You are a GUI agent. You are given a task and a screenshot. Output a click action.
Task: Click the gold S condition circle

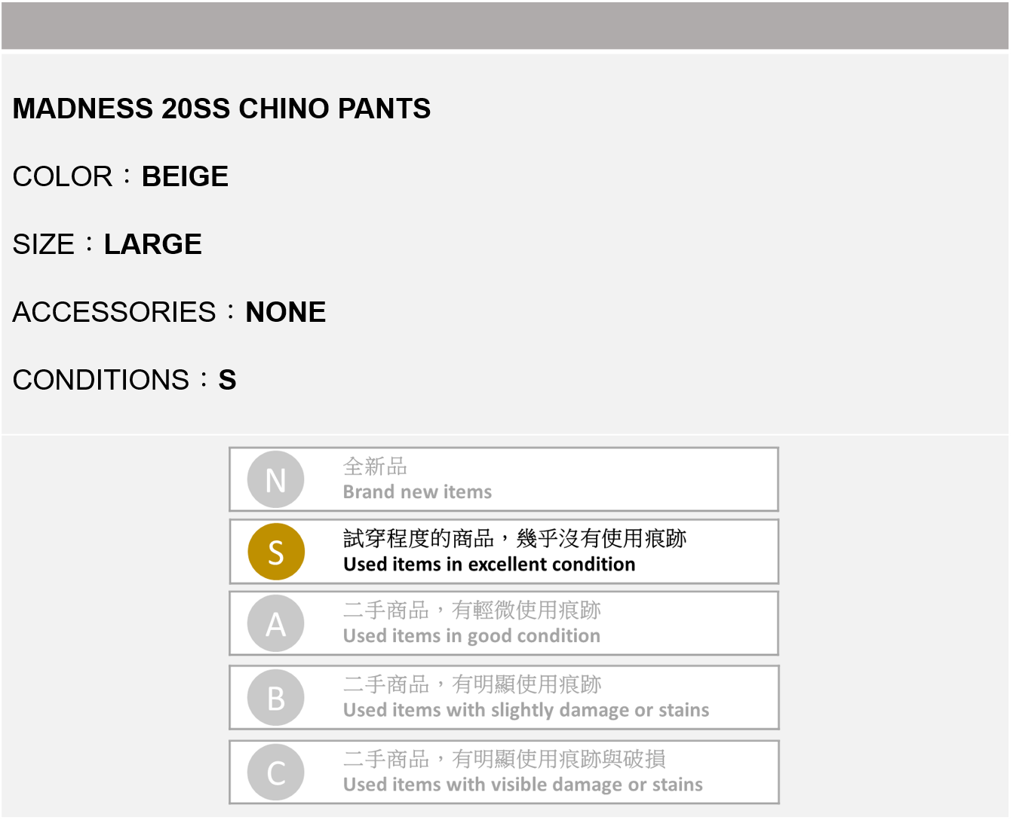[x=276, y=552]
